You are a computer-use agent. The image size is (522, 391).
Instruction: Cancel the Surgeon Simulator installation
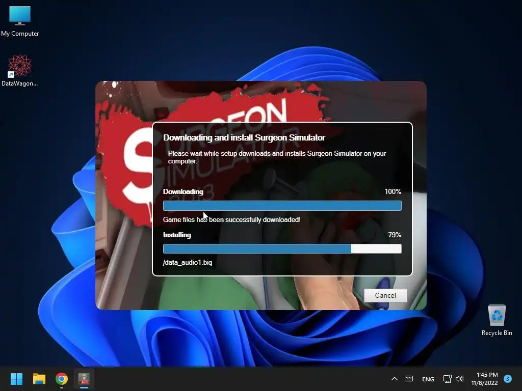click(385, 295)
